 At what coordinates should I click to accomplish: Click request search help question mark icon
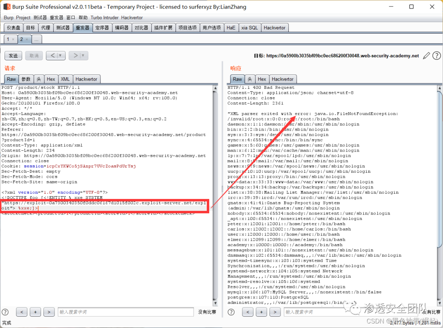pos(5,312)
